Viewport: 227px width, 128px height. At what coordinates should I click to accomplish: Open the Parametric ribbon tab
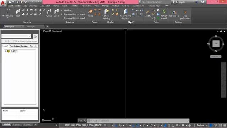point(87,6)
